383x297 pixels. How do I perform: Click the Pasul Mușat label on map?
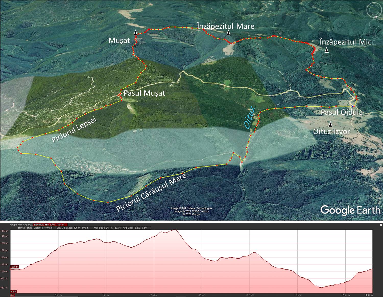144,93
